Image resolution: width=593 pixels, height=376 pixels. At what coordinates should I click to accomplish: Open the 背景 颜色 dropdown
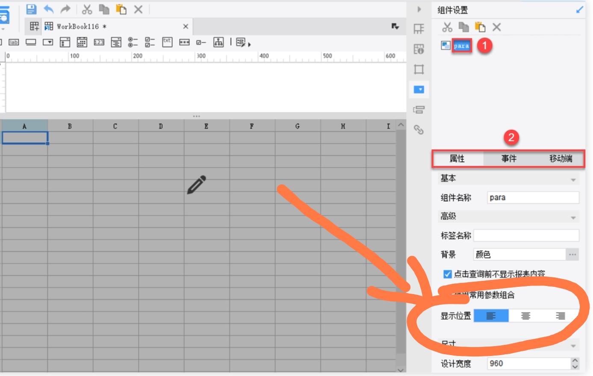520,254
